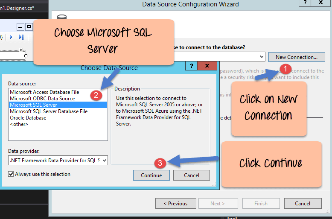Click the smart tag arrow on the designer control
The height and width of the screenshot is (219, 332).
(21, 50)
